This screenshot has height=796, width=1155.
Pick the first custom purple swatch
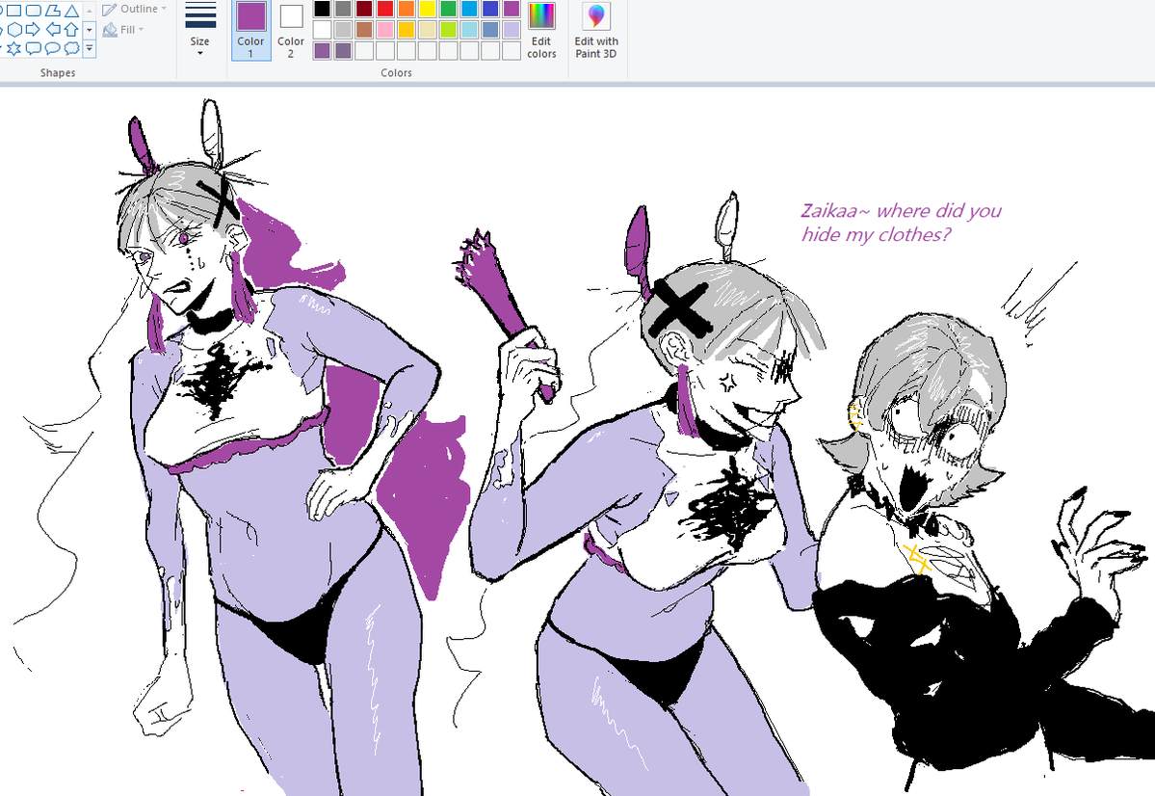(x=322, y=50)
